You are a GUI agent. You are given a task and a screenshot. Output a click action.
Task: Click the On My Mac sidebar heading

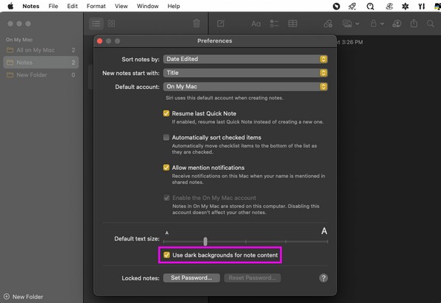(19, 40)
